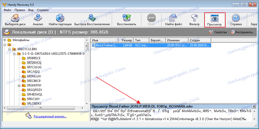This screenshot has height=129, width=259.
Task: Select the $R5BRECE folder
Action: (34, 58)
